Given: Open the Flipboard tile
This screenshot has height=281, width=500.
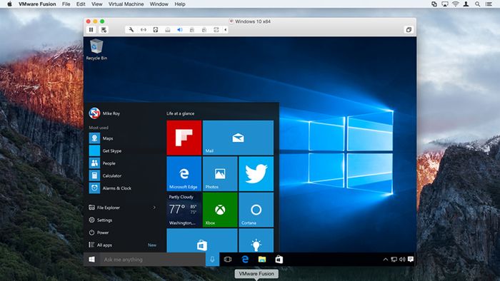Looking at the screenshot, I should click(x=184, y=138).
